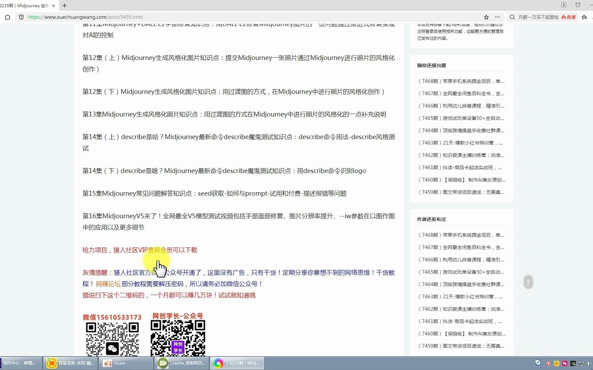593x370 pixels.
Task: Click the 作者还发布过 section heading
Action: [431, 219]
